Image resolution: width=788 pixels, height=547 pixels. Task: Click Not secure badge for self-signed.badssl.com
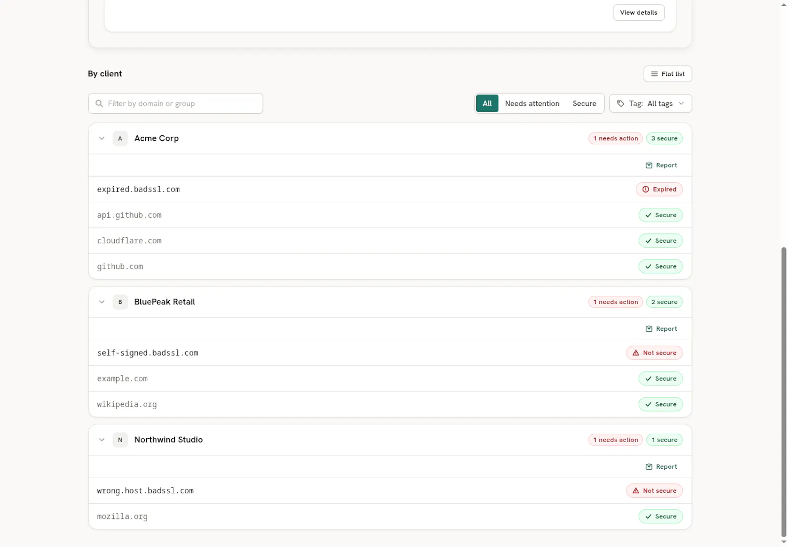(x=654, y=353)
